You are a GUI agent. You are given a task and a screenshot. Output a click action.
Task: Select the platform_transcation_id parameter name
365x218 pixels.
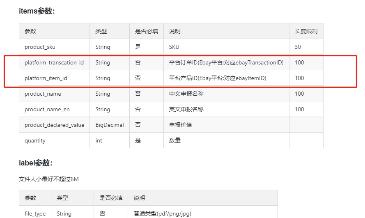[x=54, y=62]
